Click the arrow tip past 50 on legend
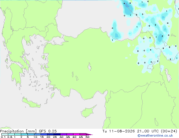179x138 pixels. [89, 134]
